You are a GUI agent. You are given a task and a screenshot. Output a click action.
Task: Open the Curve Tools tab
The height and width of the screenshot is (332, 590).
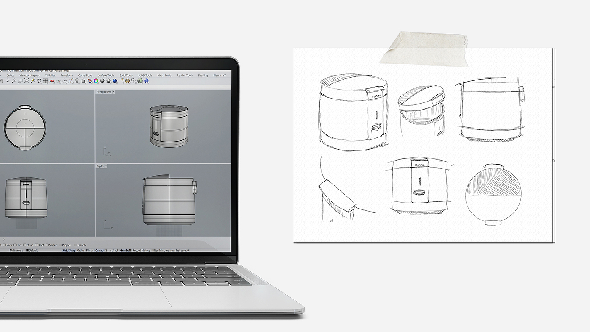coord(86,75)
